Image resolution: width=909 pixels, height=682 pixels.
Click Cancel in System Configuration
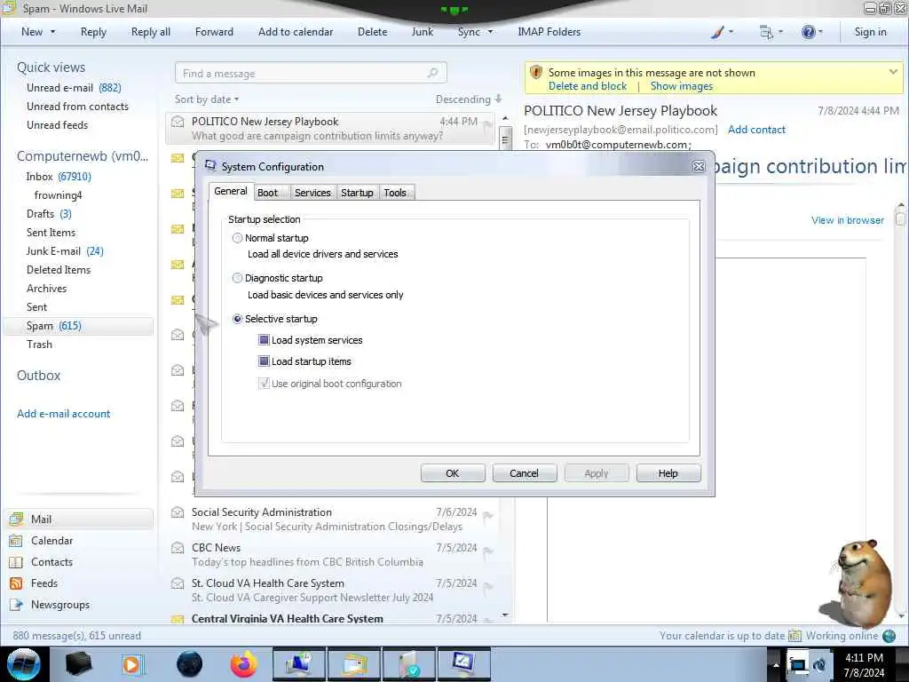point(524,473)
